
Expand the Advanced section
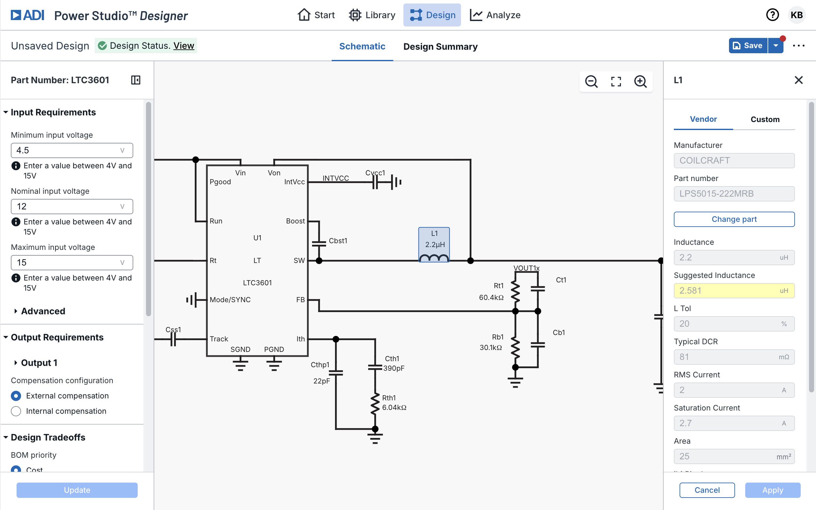tap(16, 311)
